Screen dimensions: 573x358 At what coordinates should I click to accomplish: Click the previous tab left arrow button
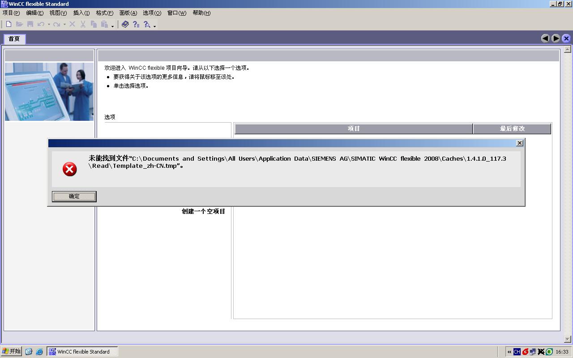(545, 38)
